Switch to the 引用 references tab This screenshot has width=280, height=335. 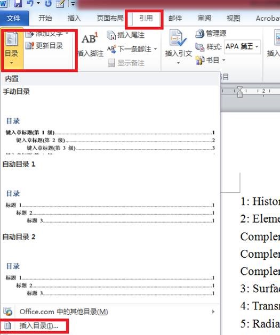(x=146, y=18)
